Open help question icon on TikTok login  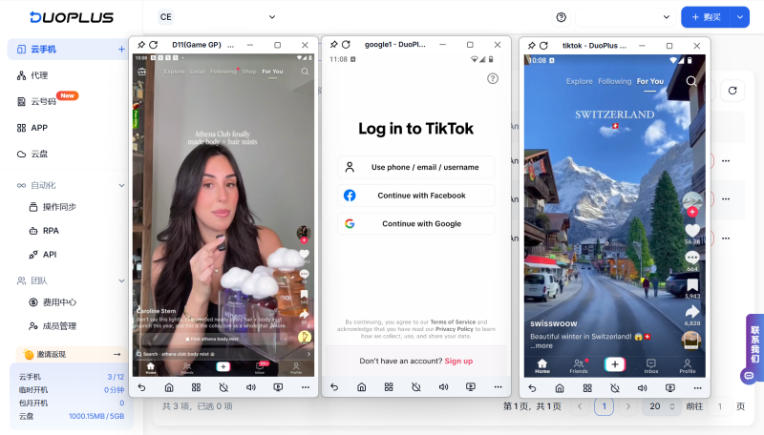[x=493, y=78]
